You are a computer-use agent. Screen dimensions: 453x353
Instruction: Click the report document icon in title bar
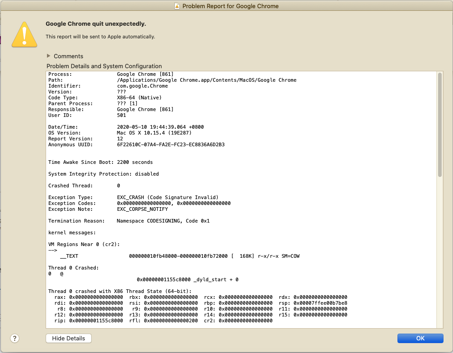point(177,6)
